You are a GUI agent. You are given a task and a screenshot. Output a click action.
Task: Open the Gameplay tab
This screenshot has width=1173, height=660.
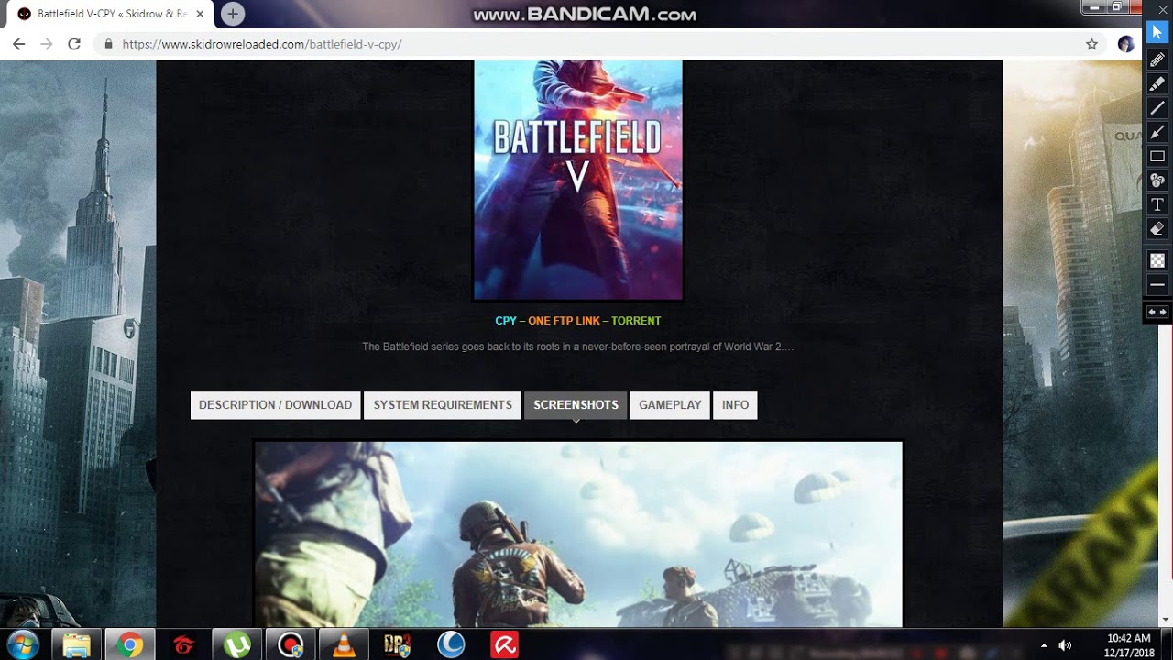point(670,405)
